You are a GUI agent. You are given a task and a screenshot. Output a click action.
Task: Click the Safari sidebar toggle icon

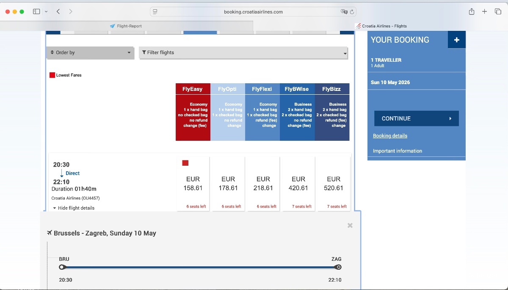tap(36, 11)
